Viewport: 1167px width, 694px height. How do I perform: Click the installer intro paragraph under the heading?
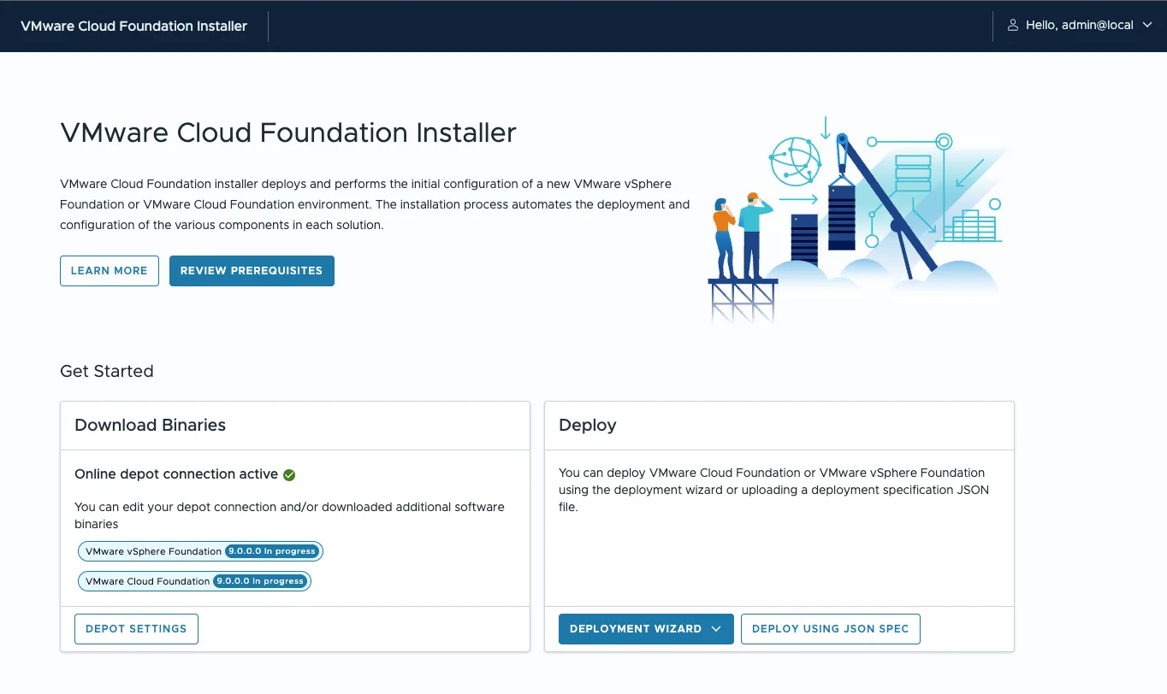pyautogui.click(x=375, y=205)
